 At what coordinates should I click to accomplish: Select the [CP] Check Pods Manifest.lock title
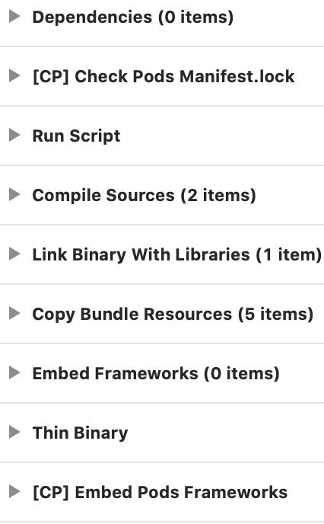point(164,76)
